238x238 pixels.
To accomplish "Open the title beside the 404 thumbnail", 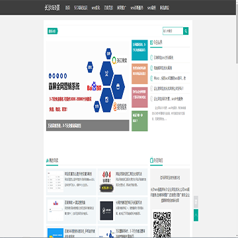I will point(129,173).
